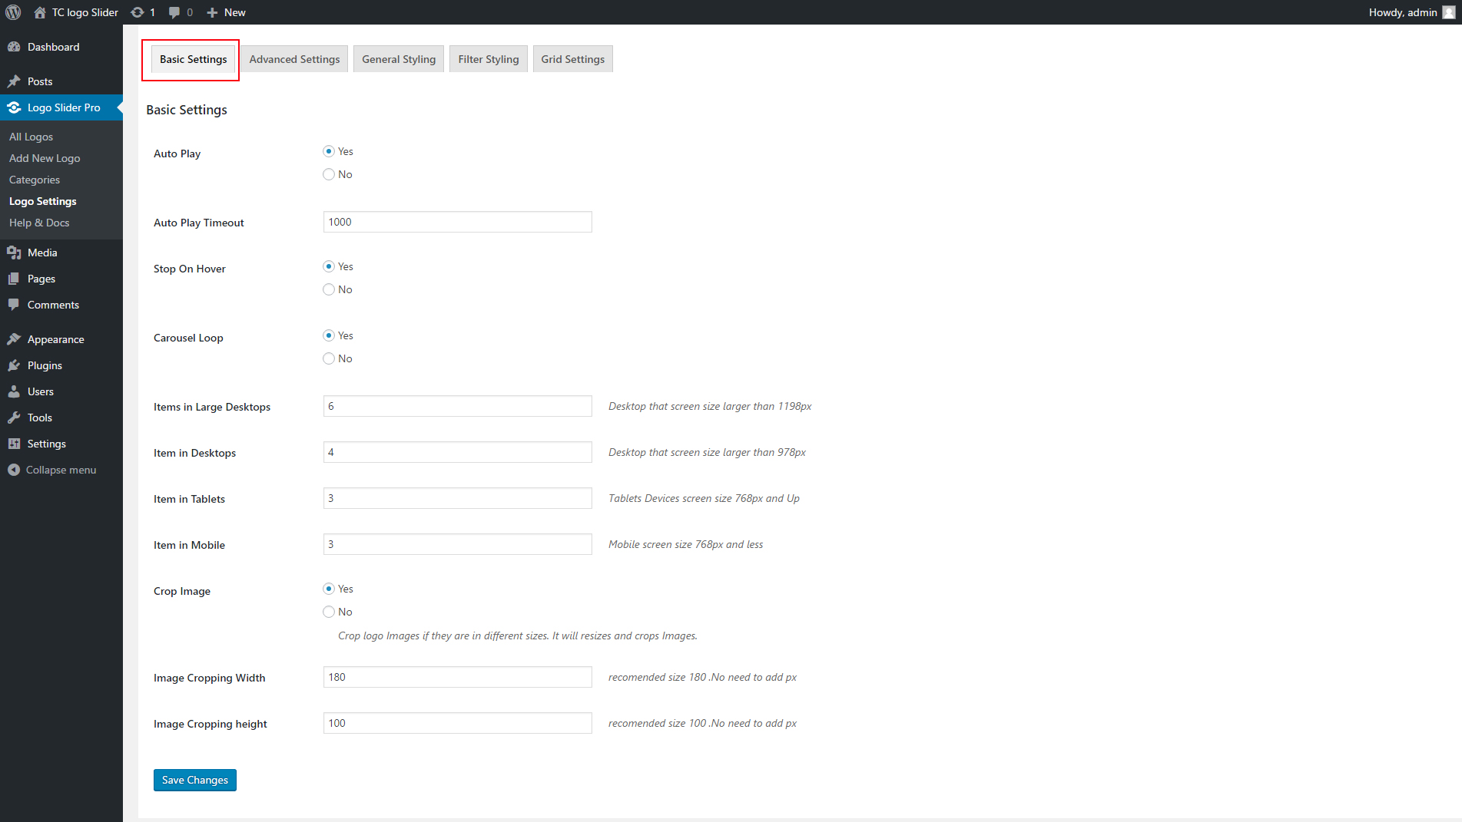Screen dimensions: 1462x822
Task: Open Categories submenu link
Action: (x=35, y=180)
